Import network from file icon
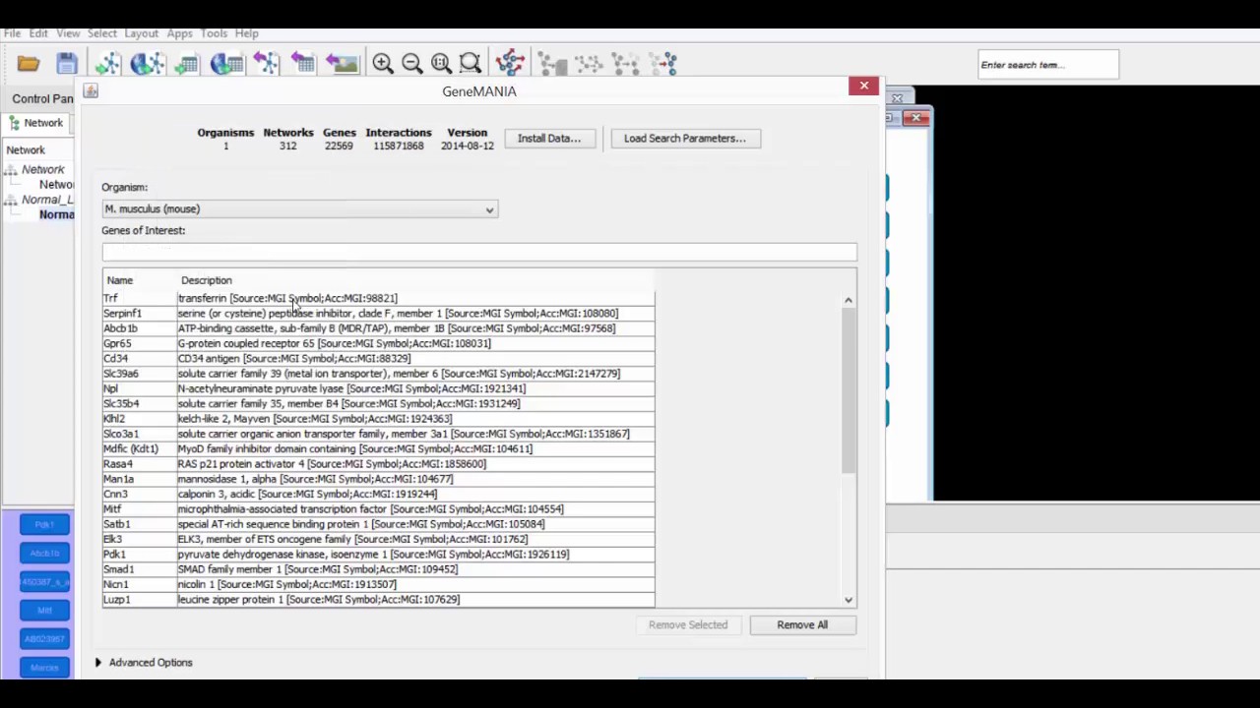1260x708 pixels. point(107,64)
